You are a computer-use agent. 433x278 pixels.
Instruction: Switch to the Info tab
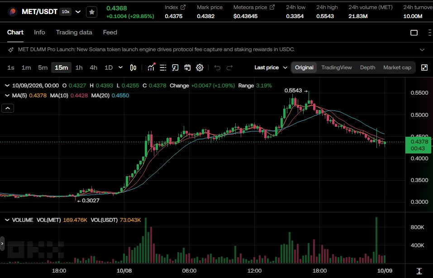pyautogui.click(x=39, y=32)
